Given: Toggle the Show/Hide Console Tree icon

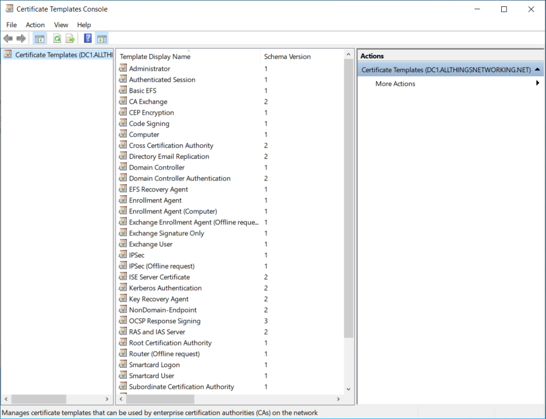Looking at the screenshot, I should click(x=39, y=38).
